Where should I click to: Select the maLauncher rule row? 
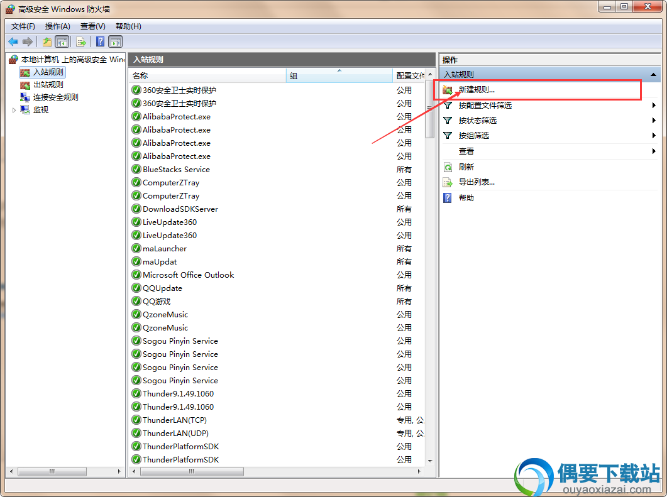(277, 248)
